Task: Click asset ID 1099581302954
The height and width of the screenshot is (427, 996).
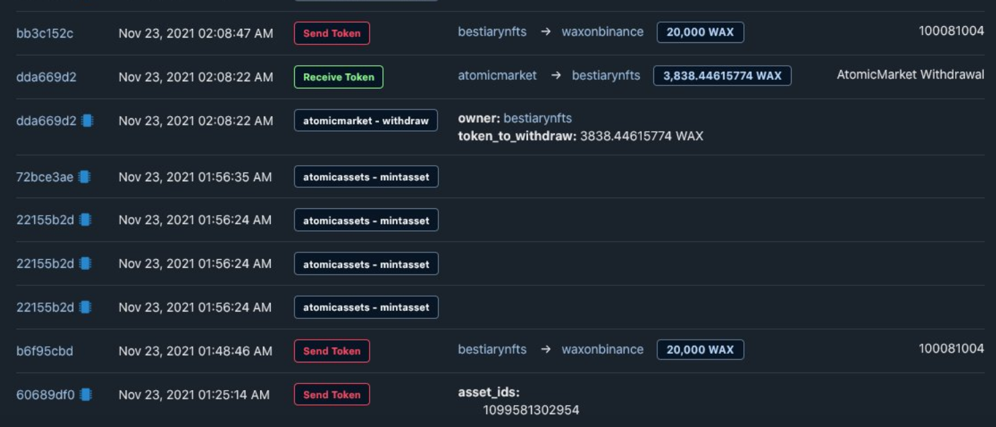Action: 531,410
